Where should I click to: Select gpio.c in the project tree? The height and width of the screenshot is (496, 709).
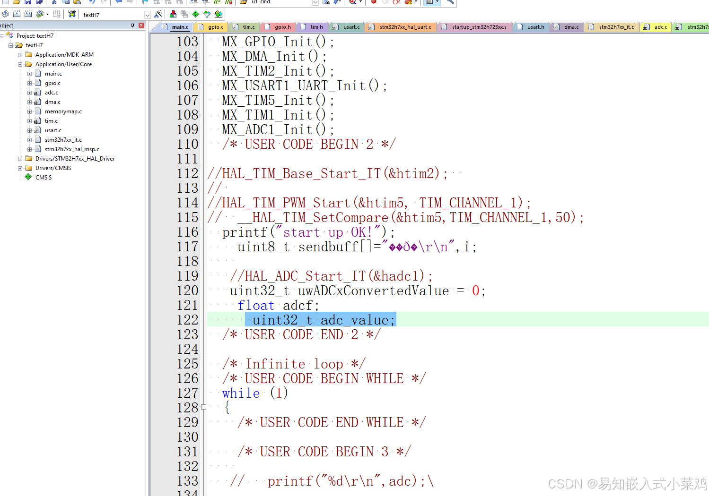click(53, 83)
